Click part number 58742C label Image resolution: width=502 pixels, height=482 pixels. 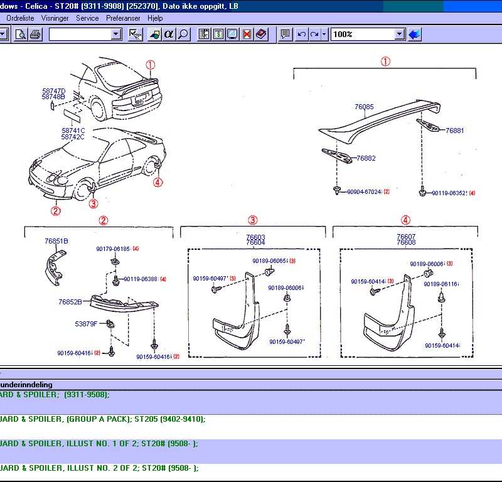[73, 137]
